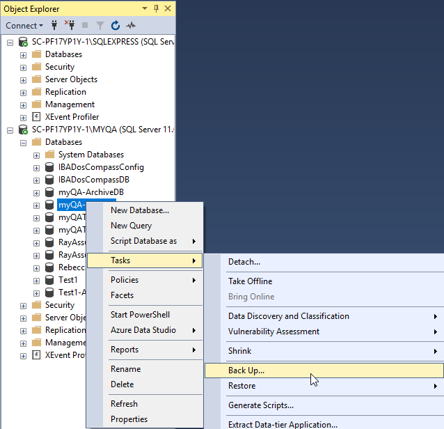The width and height of the screenshot is (444, 429).
Task: Click Take Offline in Tasks submenu
Action: pyautogui.click(x=250, y=281)
